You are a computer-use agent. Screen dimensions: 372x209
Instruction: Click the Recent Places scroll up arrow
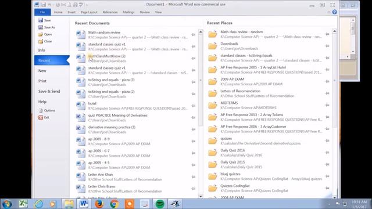[335, 31]
